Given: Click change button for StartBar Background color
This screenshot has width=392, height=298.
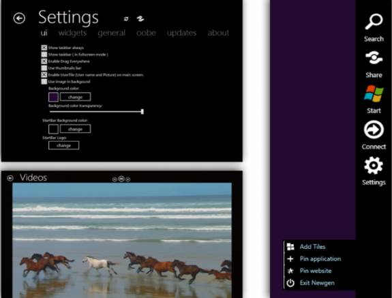Looking at the screenshot, I should click(75, 129).
